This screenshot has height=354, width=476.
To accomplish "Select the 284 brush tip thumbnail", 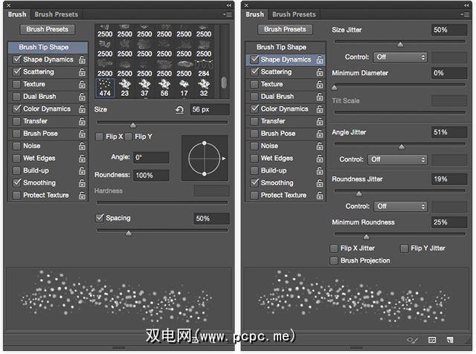I will pos(204,68).
